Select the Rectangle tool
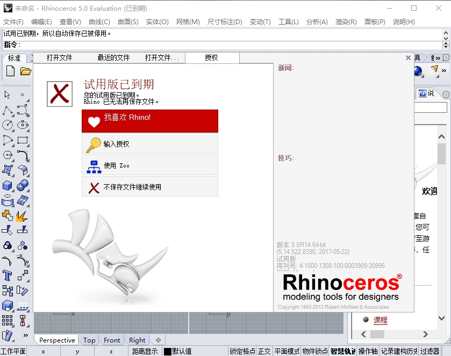 (x=23, y=141)
